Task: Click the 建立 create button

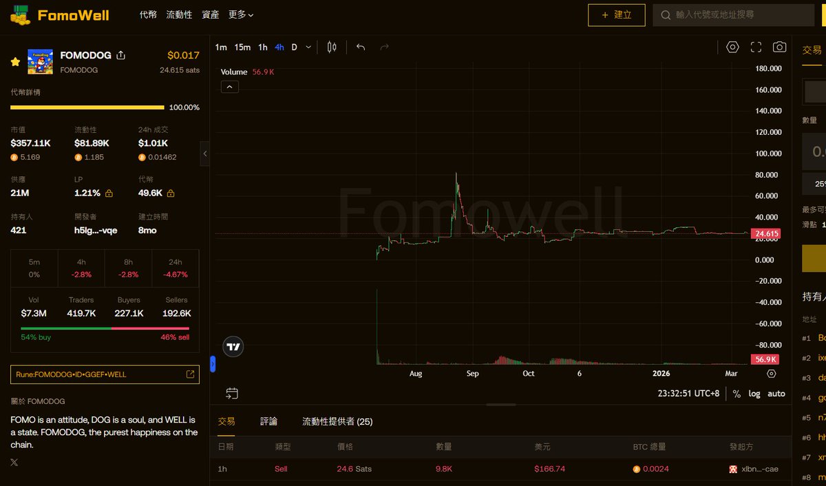Action: [616, 15]
